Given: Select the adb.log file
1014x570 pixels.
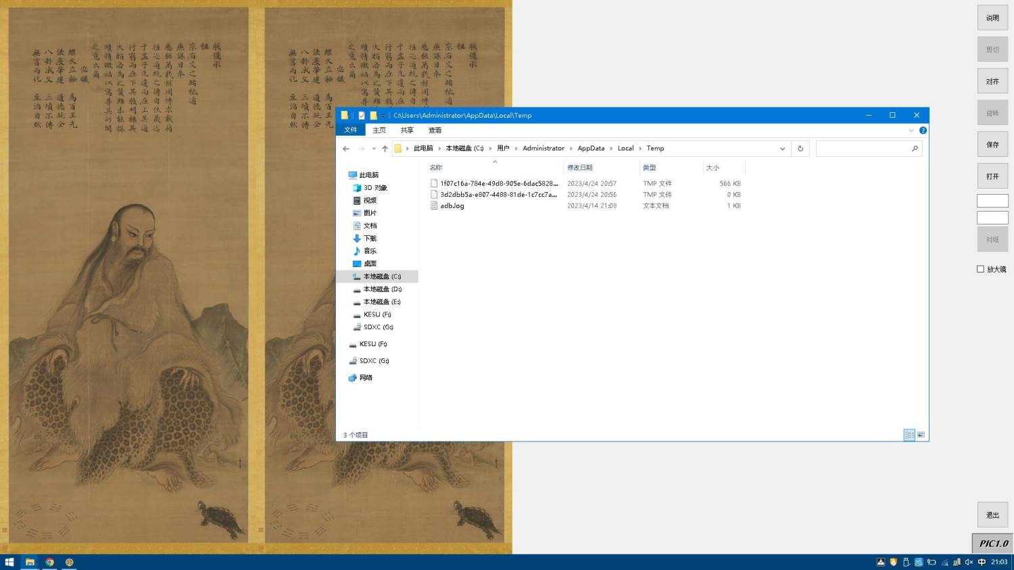Looking at the screenshot, I should click(452, 206).
